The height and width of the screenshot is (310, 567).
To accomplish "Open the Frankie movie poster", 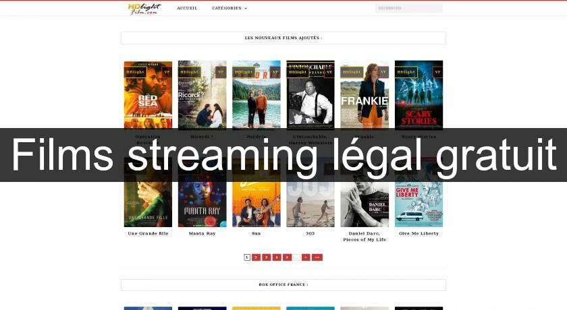I will point(364,94).
